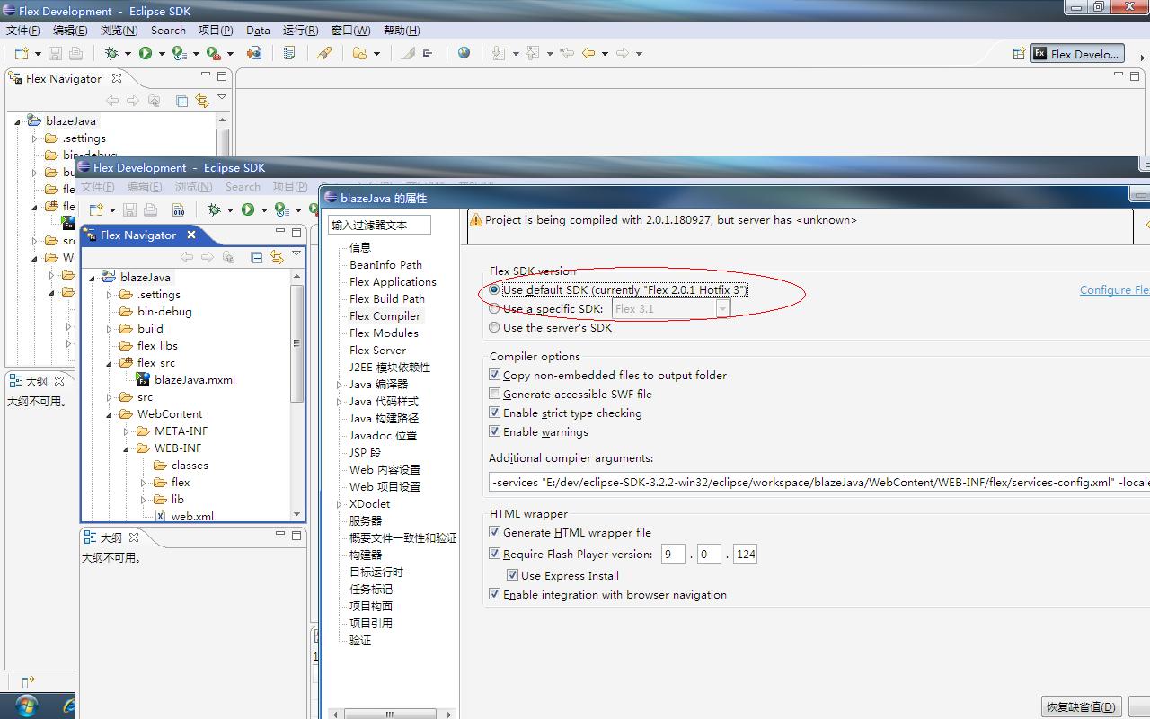Click the Export Release Build toolbar icon
This screenshot has width=1150, height=719.
254,53
